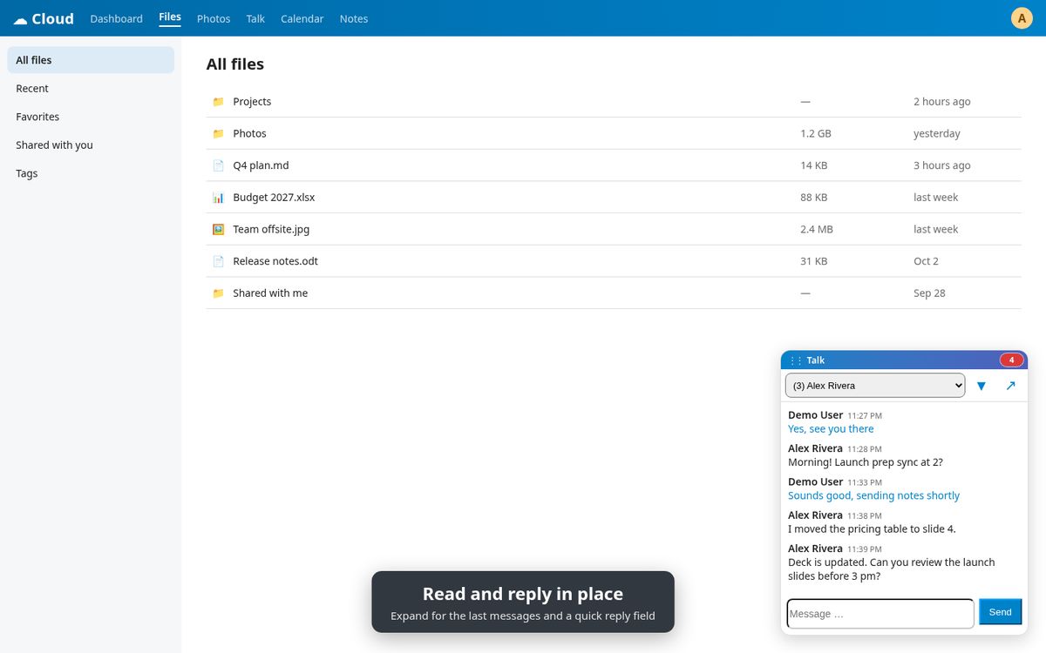
Task: Click the 11:27 PM message timestamp
Action: point(865,416)
